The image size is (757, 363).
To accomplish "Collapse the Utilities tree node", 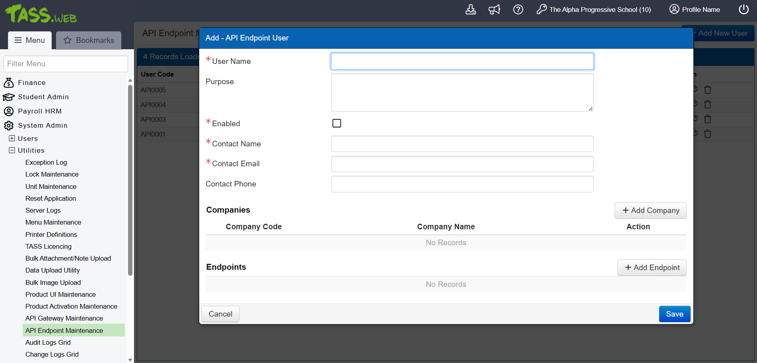I will tap(12, 150).
